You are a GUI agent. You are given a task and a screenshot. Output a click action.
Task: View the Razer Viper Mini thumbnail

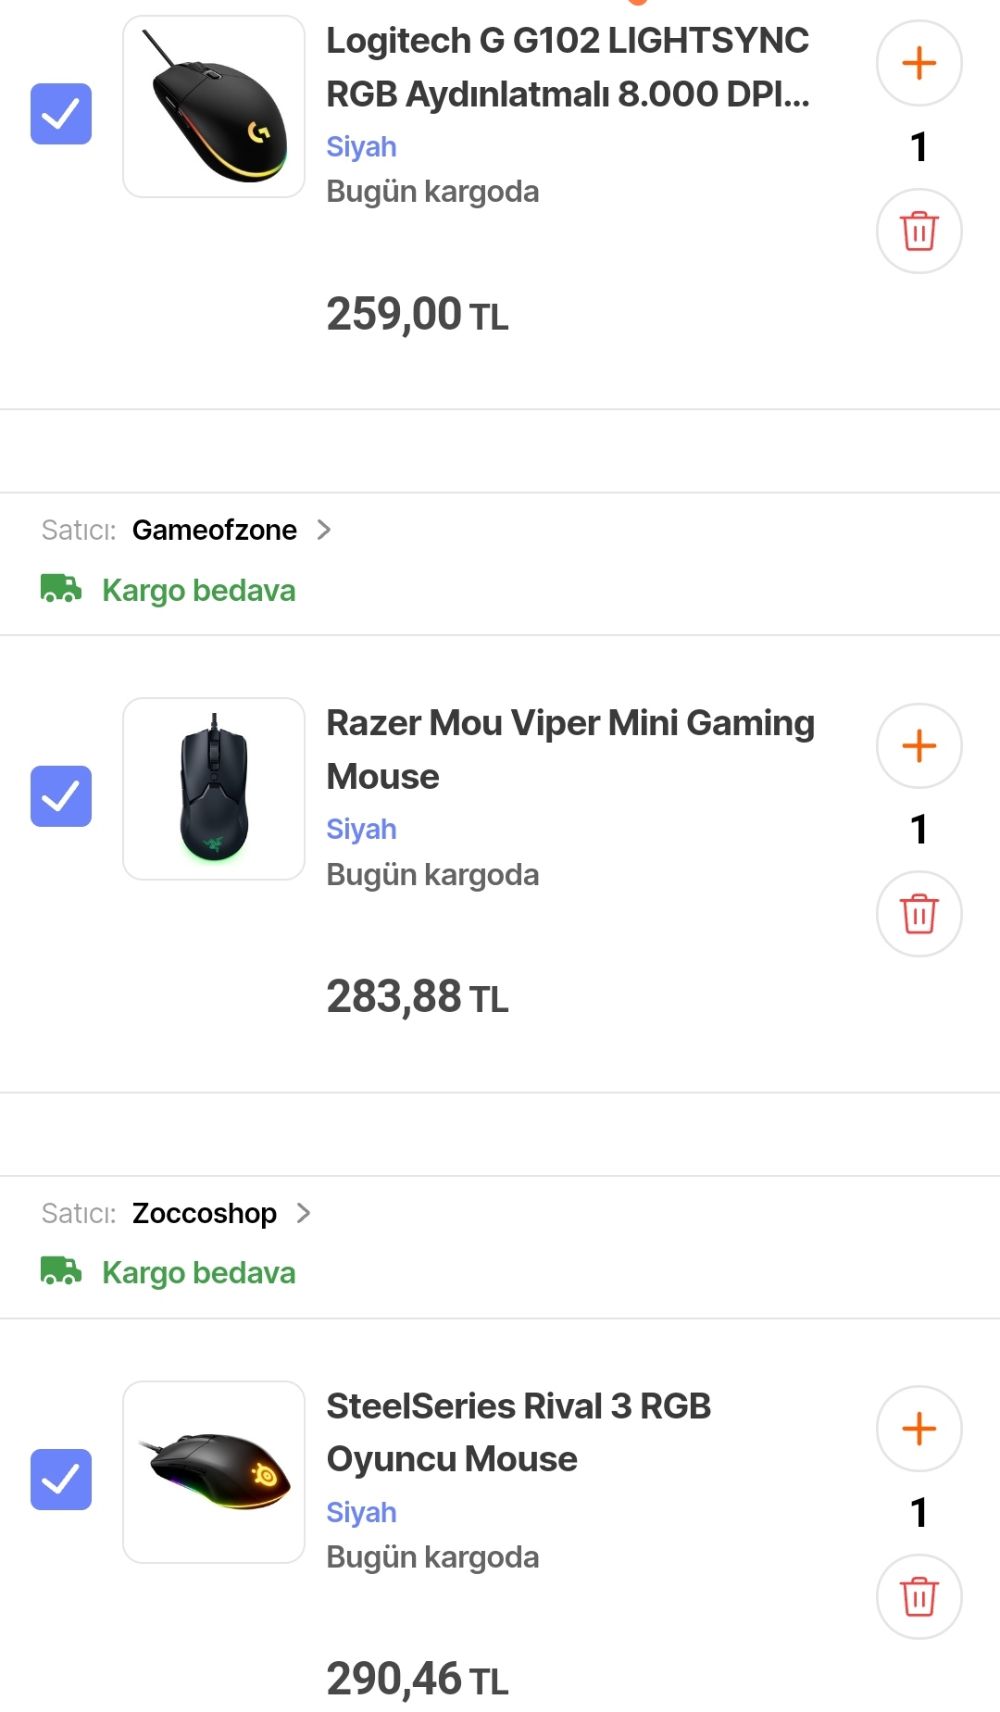pos(214,789)
